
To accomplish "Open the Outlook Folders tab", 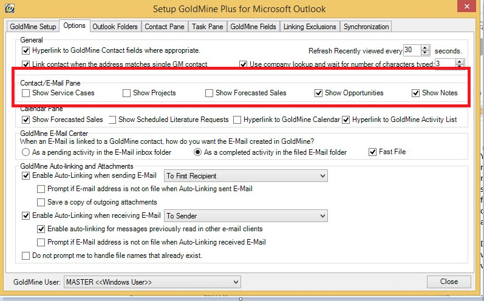I will [115, 27].
